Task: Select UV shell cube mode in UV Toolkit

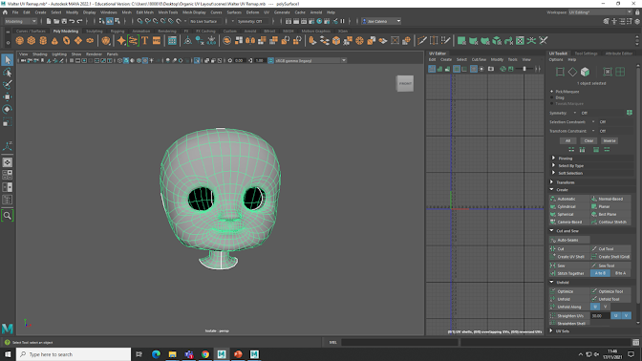Action: coord(585,72)
